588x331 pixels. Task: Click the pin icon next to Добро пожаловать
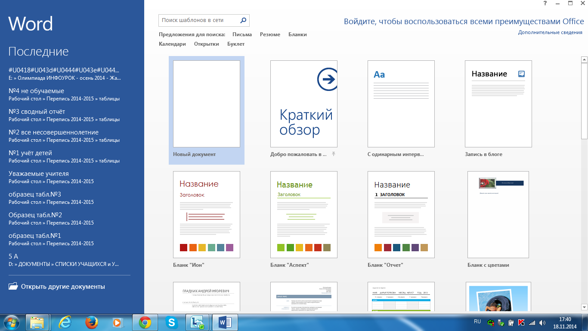pos(333,154)
